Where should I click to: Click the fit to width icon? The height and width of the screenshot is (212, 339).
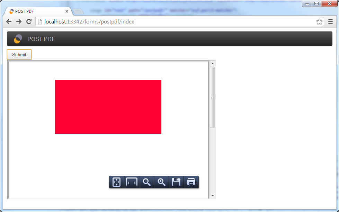[132, 182]
